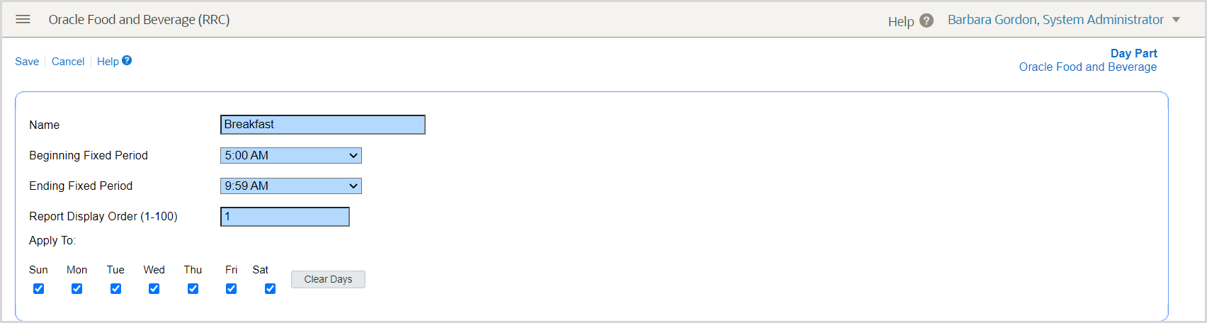Disable the Tue checkbox

point(115,289)
